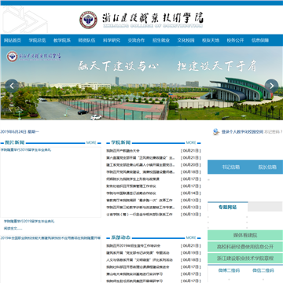Image resolution: width=283 pixels, height=283 pixels.
Task: Open the 微信二维码 link
Action: (263, 270)
